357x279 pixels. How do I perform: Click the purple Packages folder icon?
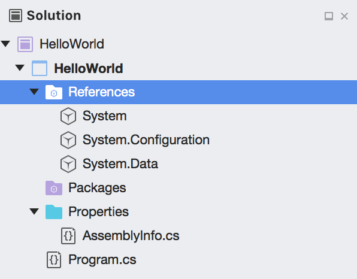click(x=54, y=188)
